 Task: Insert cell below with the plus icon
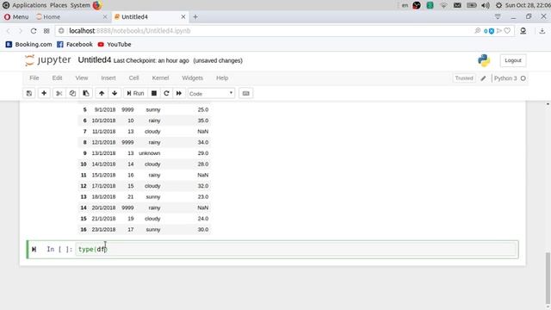[x=44, y=94]
